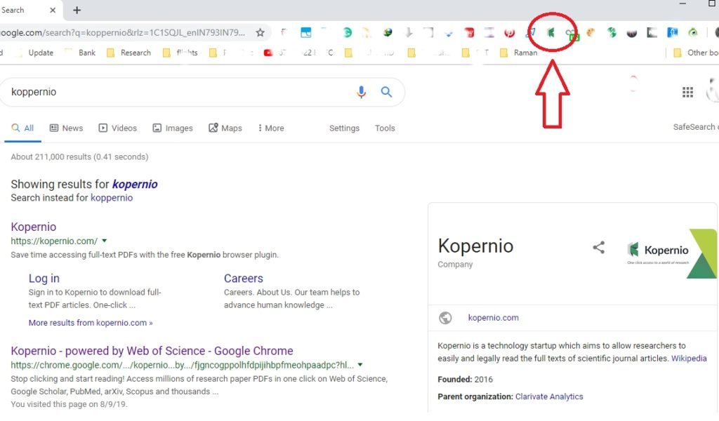Expand options arrow next to kopernio.com URL
The image size is (719, 421).
(x=105, y=241)
